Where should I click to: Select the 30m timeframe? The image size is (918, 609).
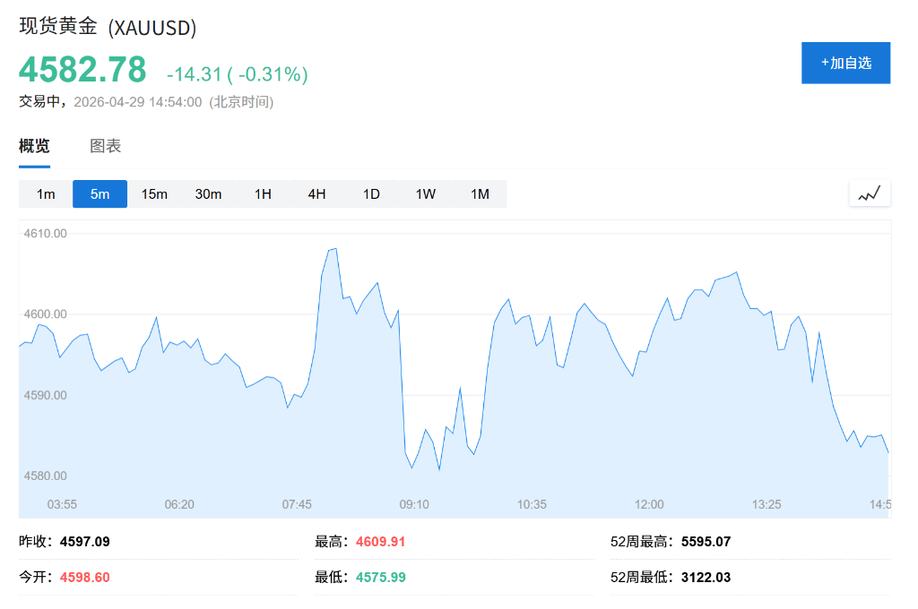click(208, 193)
